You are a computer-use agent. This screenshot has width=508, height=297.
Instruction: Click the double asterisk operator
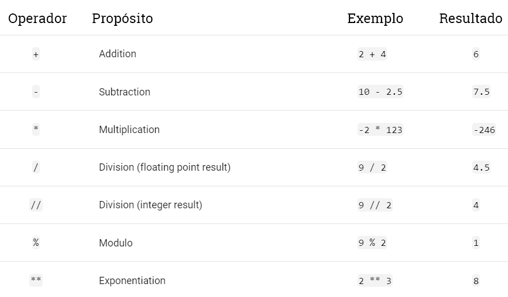pyautogui.click(x=36, y=280)
